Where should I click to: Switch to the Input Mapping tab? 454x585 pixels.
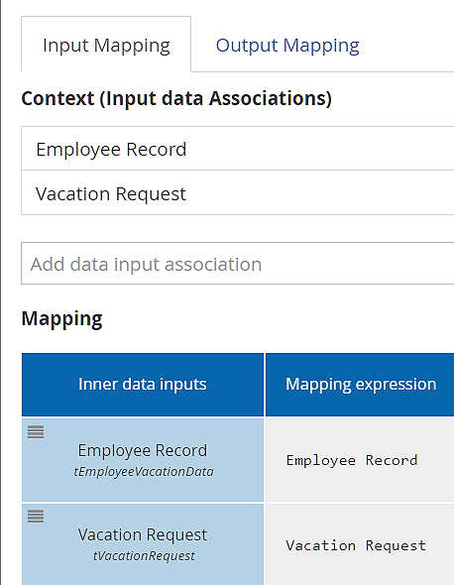pos(106,45)
